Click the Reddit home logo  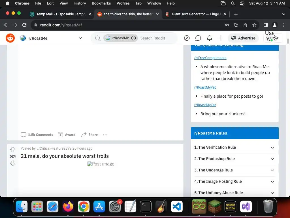click(10, 38)
